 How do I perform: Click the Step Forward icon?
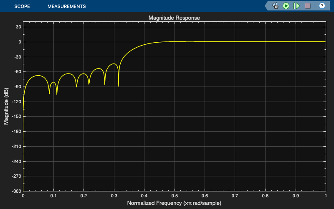(x=296, y=6)
